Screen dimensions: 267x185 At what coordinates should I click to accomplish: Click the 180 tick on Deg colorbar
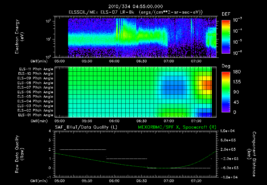pos(237,72)
